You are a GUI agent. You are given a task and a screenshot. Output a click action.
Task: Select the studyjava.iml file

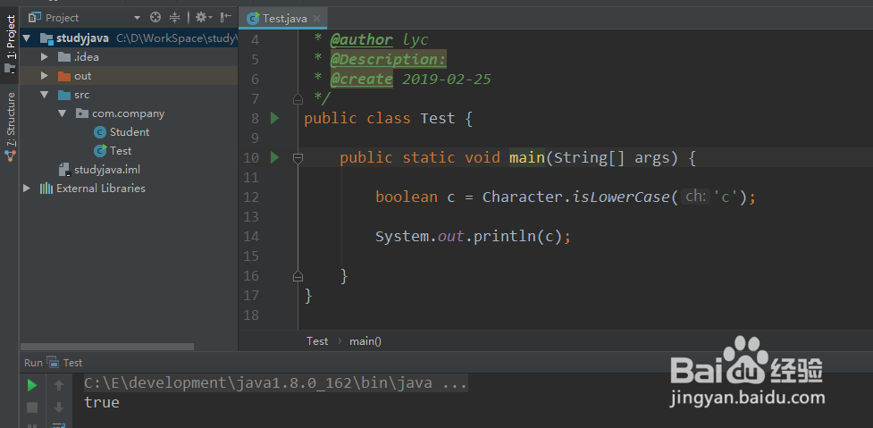(130, 169)
